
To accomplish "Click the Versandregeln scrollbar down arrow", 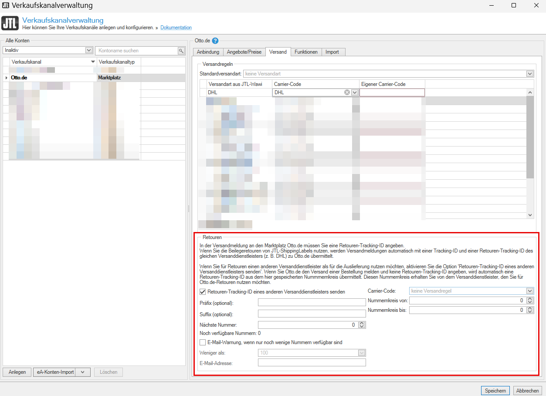I will (530, 215).
